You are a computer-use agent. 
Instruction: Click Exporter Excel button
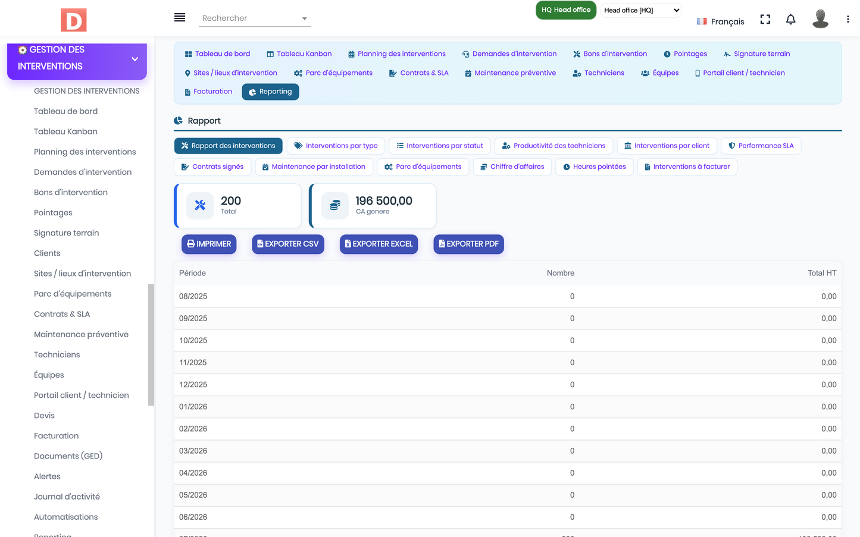coord(379,244)
